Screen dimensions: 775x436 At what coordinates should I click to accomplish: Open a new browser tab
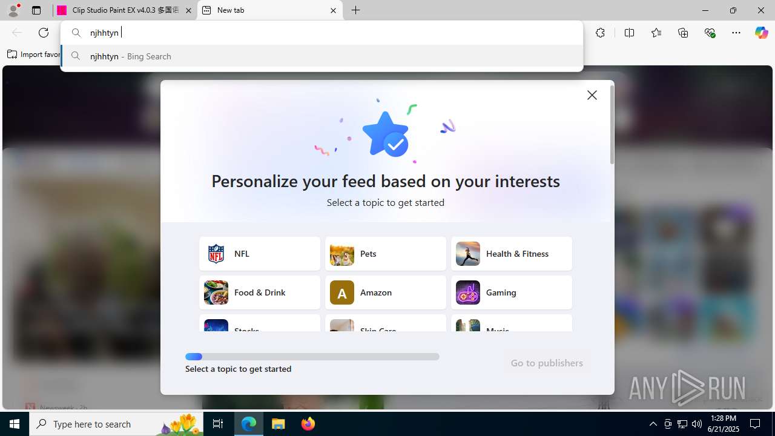click(356, 10)
